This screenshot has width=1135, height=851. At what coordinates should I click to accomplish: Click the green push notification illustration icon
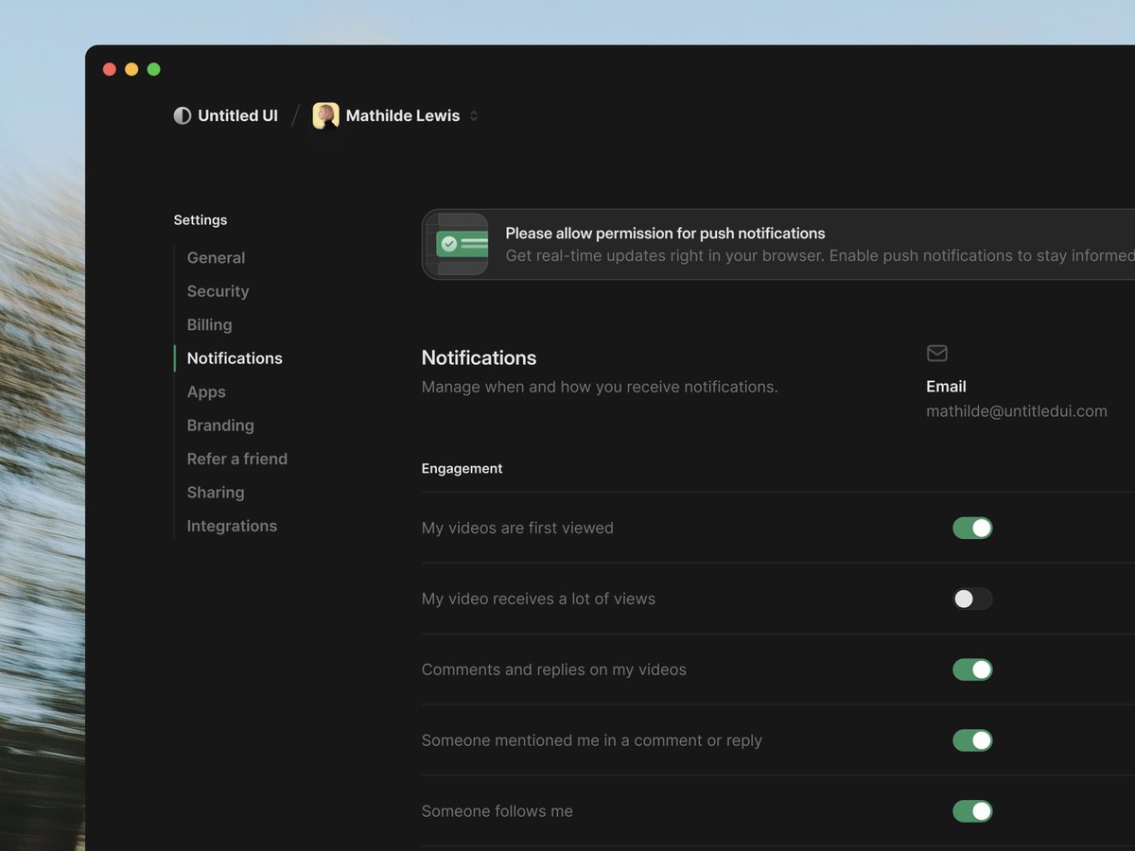[x=456, y=244]
